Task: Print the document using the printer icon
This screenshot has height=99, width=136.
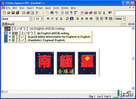Action: (28, 13)
